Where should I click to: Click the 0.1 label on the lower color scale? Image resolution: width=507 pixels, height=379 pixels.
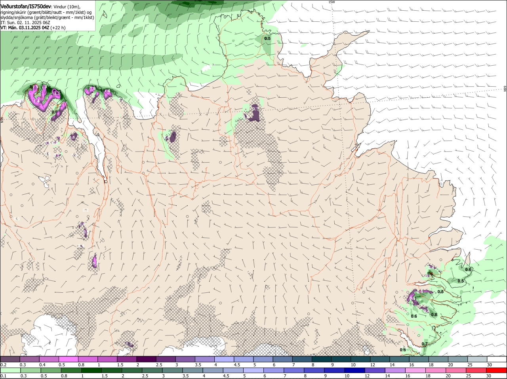pos(3,376)
